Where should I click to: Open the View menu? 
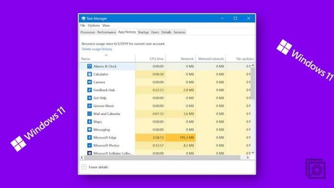(106, 25)
